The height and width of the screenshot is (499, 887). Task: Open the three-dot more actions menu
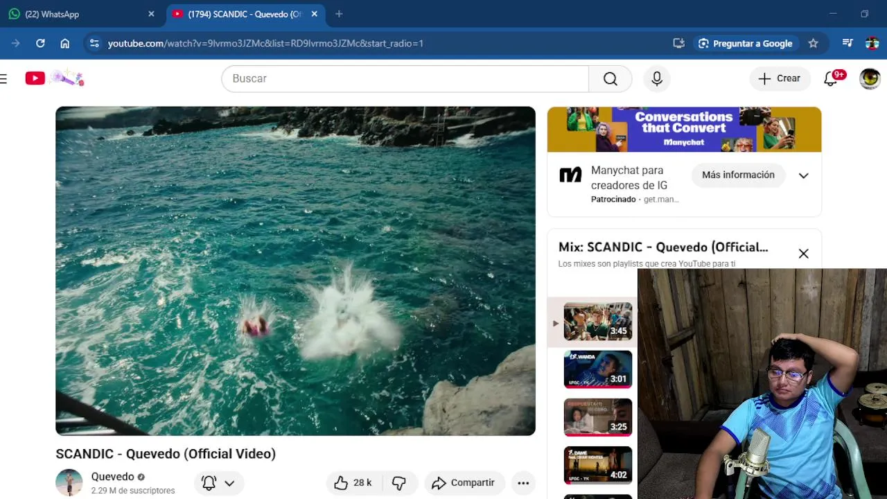523,483
